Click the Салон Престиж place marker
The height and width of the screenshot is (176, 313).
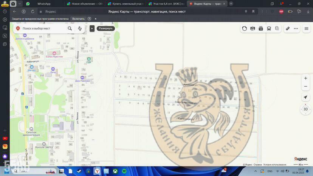[x=54, y=53]
